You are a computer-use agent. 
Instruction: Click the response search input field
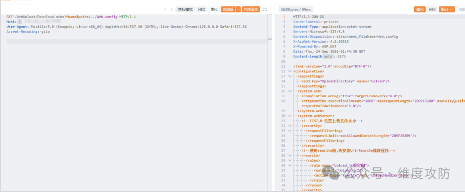[461, 9]
